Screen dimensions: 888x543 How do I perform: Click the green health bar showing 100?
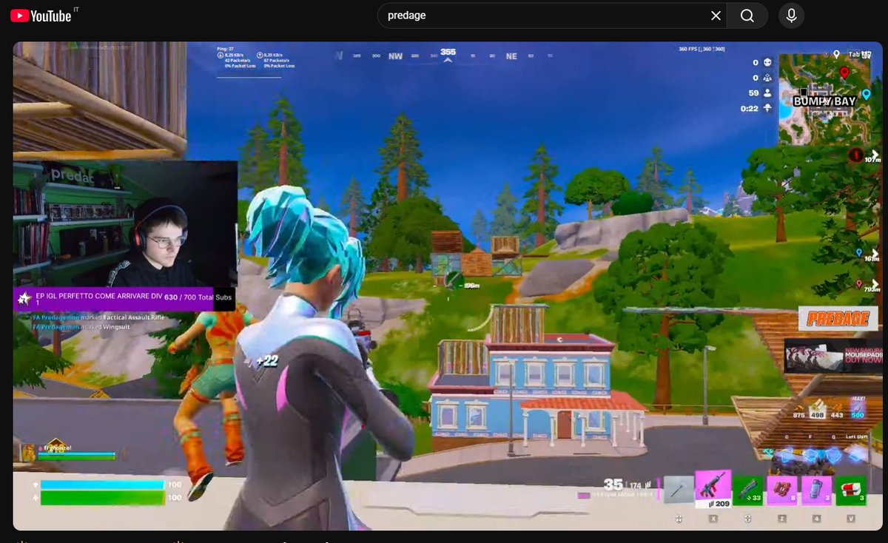tap(102, 498)
